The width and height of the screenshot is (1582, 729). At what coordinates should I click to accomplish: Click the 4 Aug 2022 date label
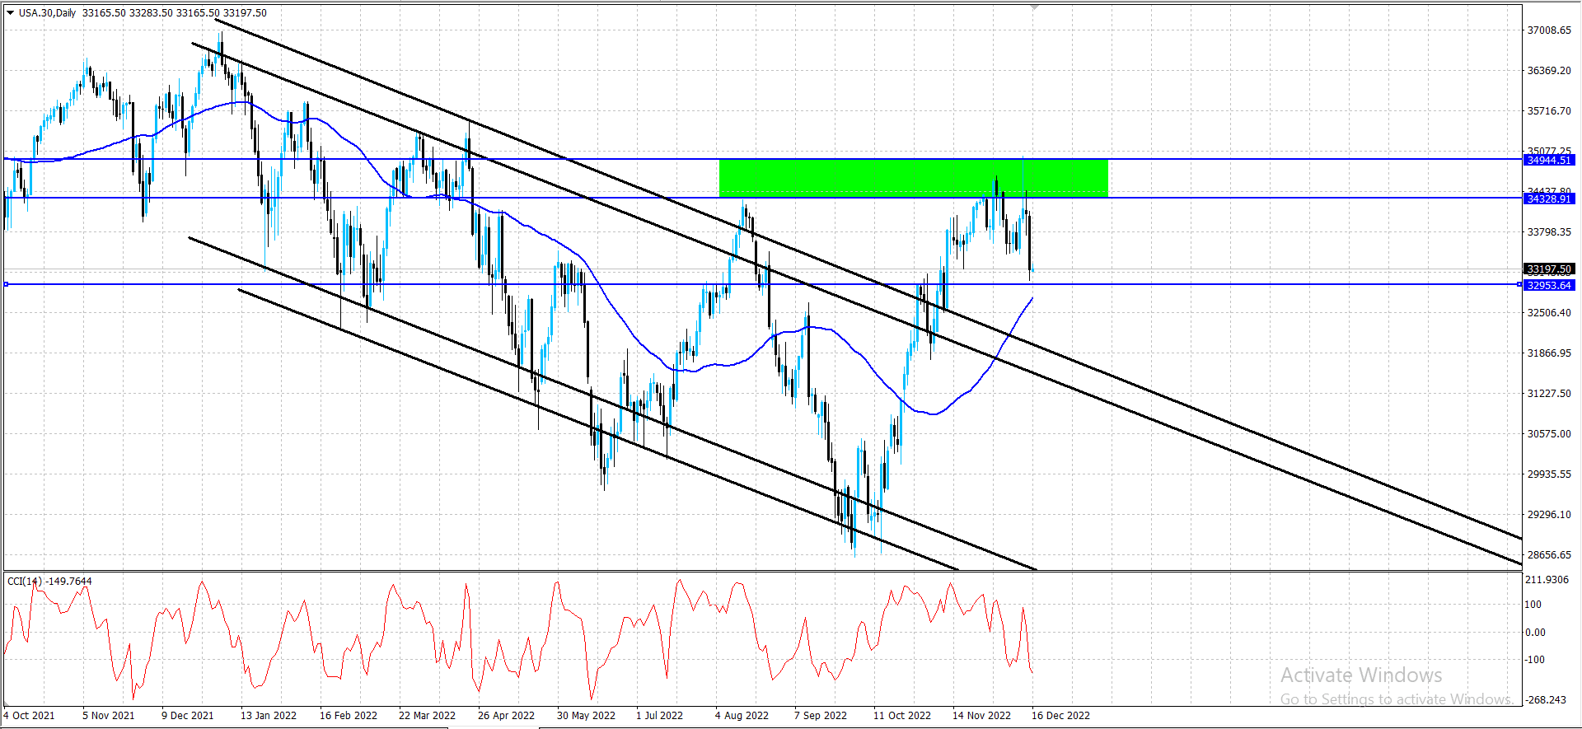[742, 715]
